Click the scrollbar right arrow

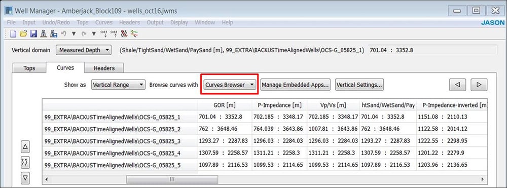[x=483, y=179]
